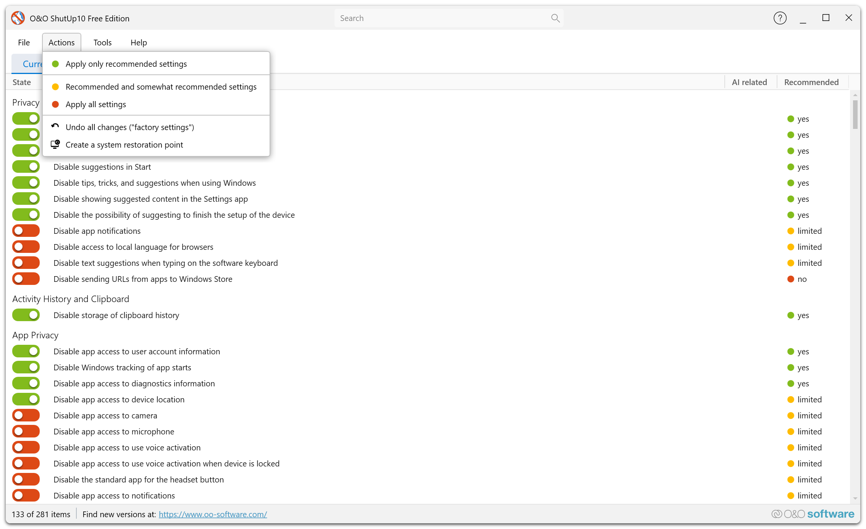Choose Apply all settings
Image resolution: width=866 pixels, height=529 pixels.
[156, 104]
